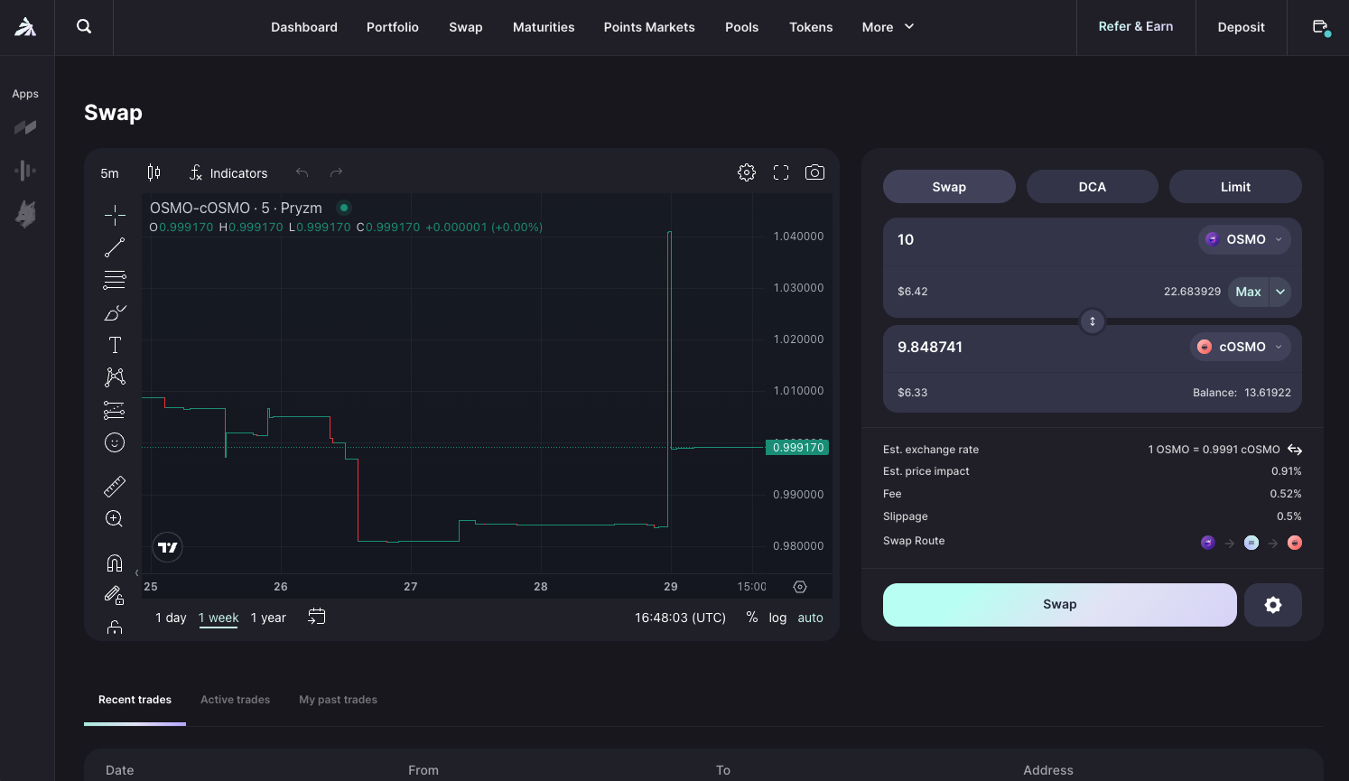Image resolution: width=1349 pixels, height=781 pixels.
Task: Open the emoji icons tool
Action: tap(115, 442)
